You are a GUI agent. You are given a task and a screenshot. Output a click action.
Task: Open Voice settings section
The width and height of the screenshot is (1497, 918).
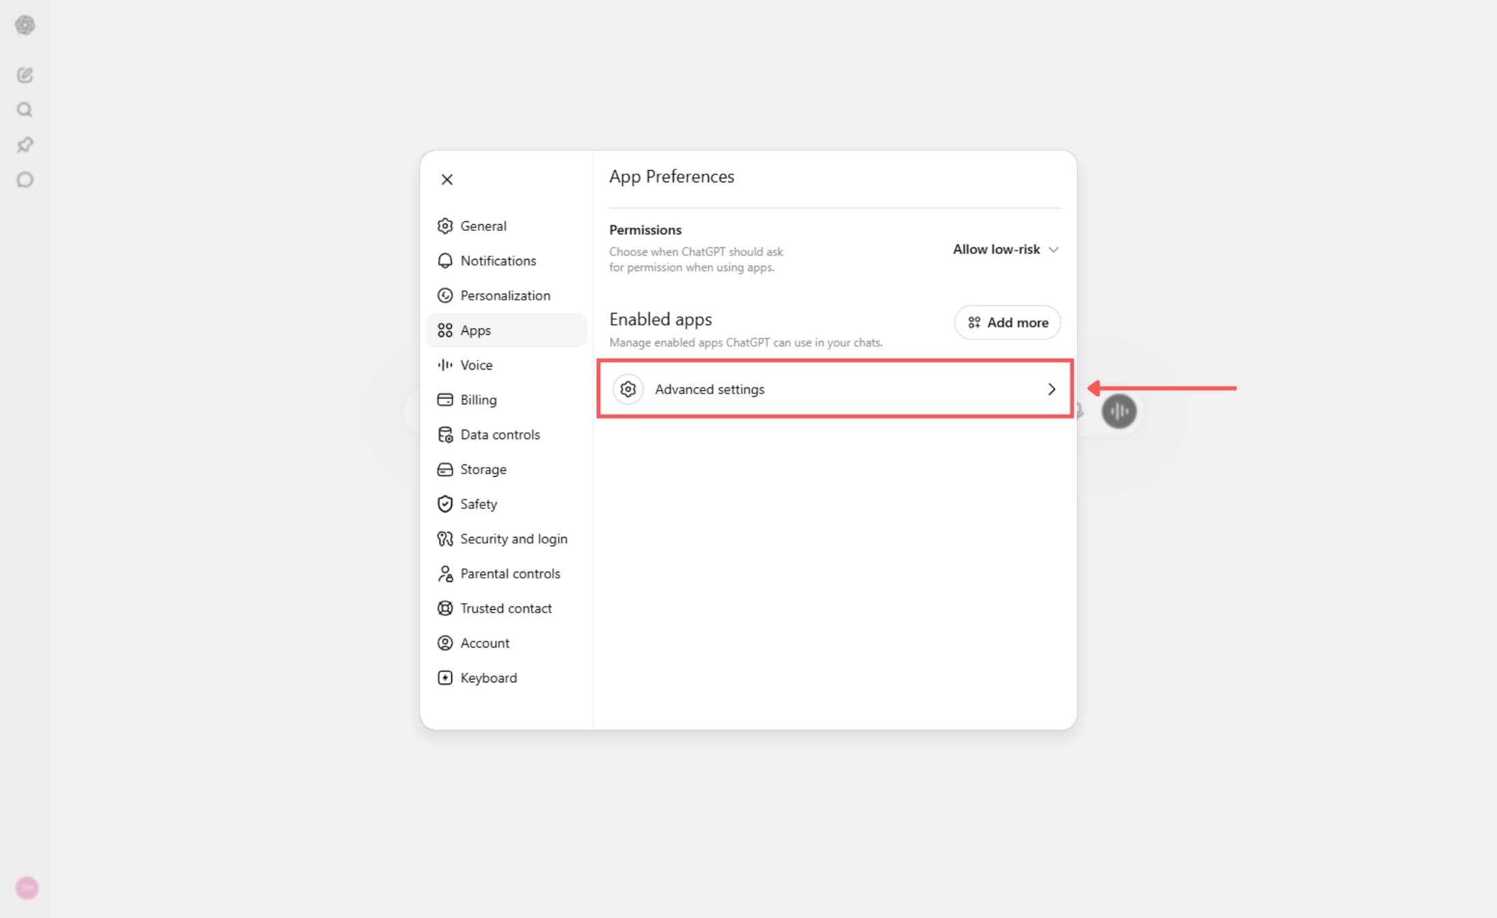coord(507,365)
